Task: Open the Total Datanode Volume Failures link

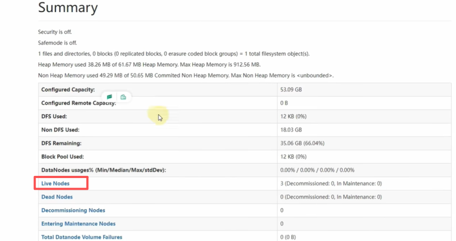Action: [82, 237]
